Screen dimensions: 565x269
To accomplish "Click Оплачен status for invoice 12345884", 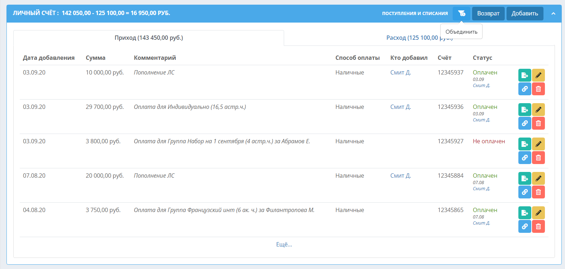I will 485,176.
